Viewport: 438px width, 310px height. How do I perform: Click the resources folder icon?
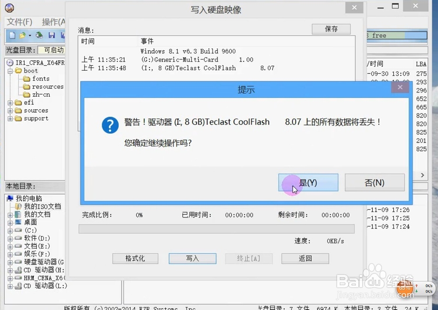point(27,87)
